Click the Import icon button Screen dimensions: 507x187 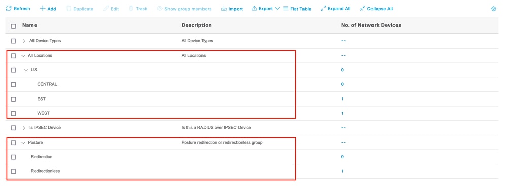[224, 9]
